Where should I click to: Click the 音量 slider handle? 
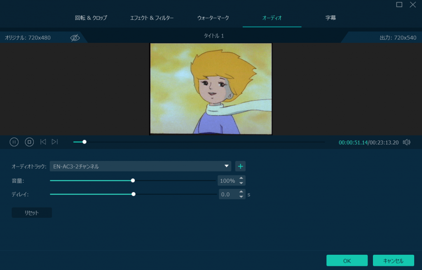point(133,180)
